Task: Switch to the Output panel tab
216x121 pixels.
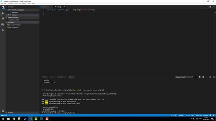Action: click(52, 77)
